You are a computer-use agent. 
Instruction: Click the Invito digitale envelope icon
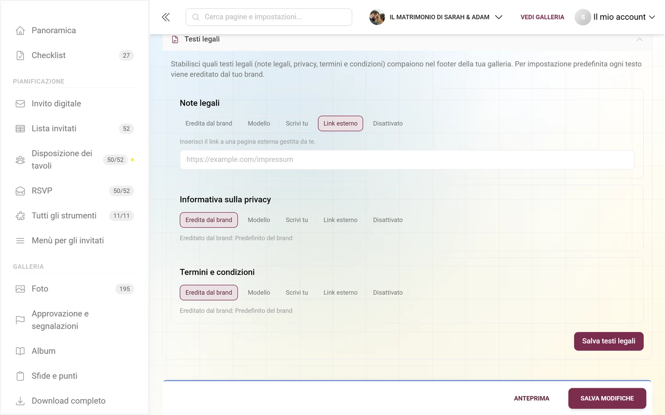[x=20, y=104]
